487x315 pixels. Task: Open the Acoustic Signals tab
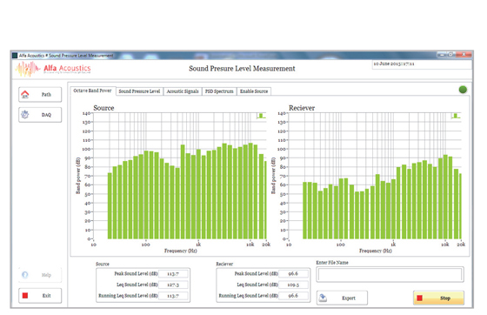(x=183, y=91)
